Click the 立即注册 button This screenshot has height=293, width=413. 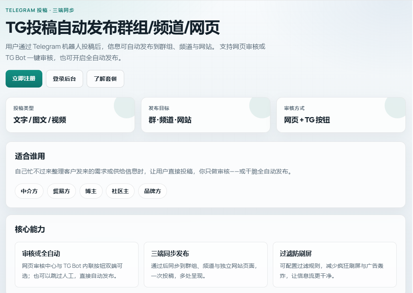click(24, 78)
